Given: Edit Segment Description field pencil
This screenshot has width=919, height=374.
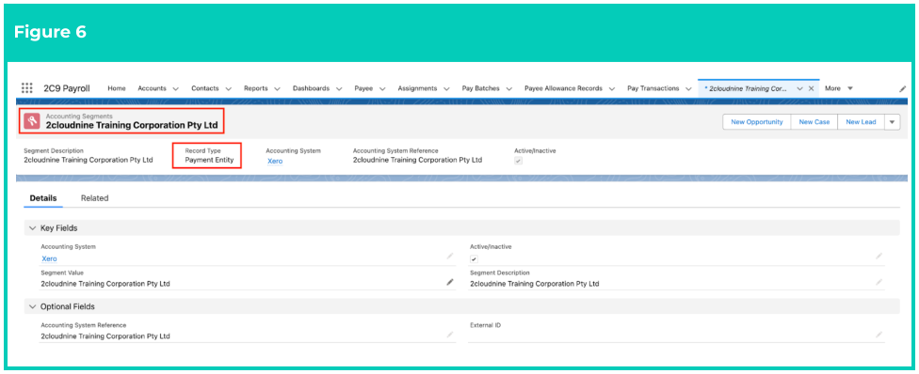Looking at the screenshot, I should click(879, 282).
